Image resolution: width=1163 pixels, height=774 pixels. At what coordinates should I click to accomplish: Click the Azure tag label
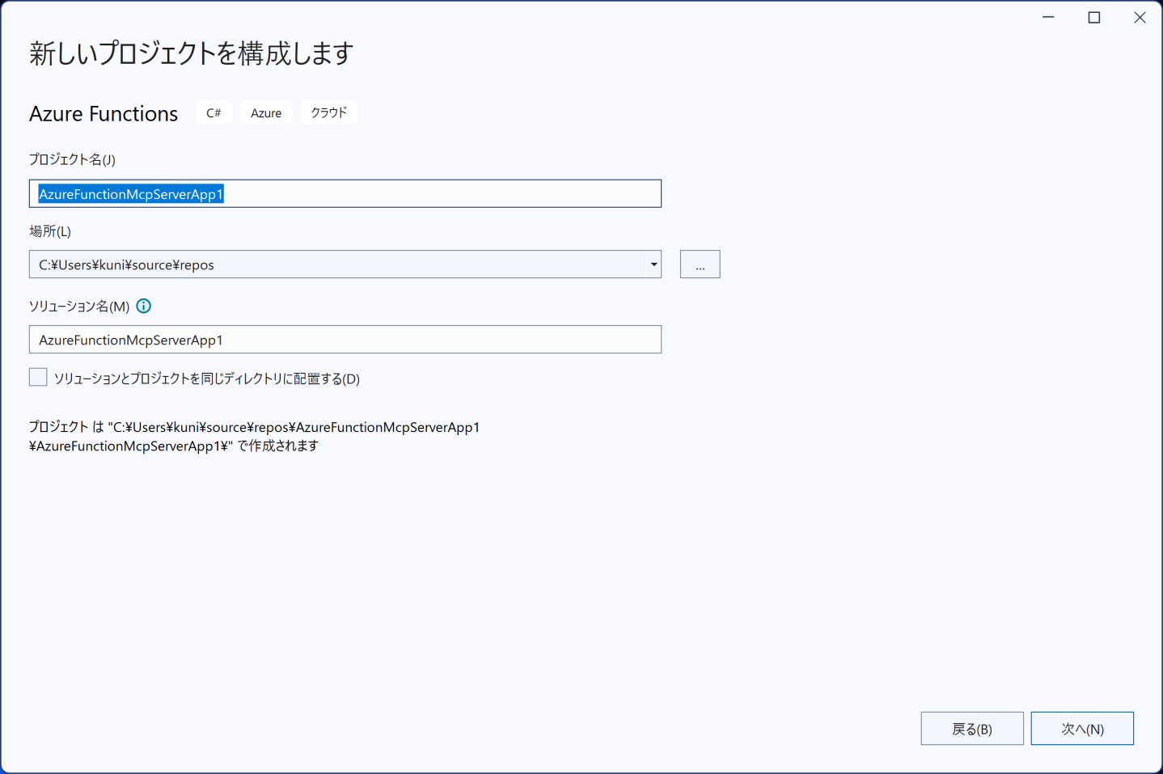click(x=266, y=113)
